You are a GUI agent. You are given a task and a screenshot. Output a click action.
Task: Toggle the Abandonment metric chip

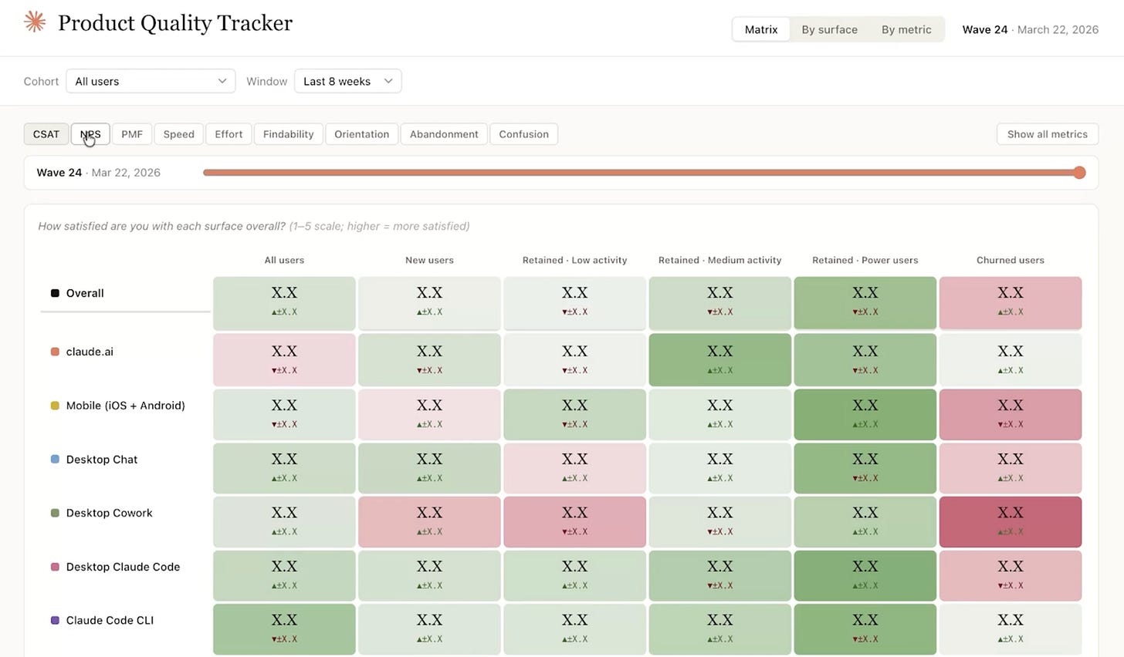[444, 134]
